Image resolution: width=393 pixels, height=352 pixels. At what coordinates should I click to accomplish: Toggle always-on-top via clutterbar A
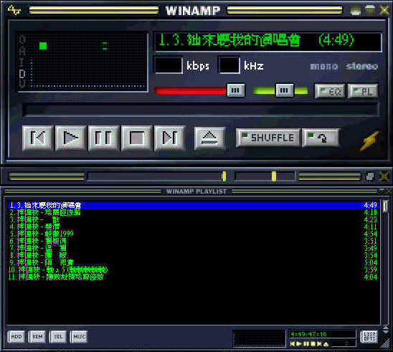click(x=22, y=51)
